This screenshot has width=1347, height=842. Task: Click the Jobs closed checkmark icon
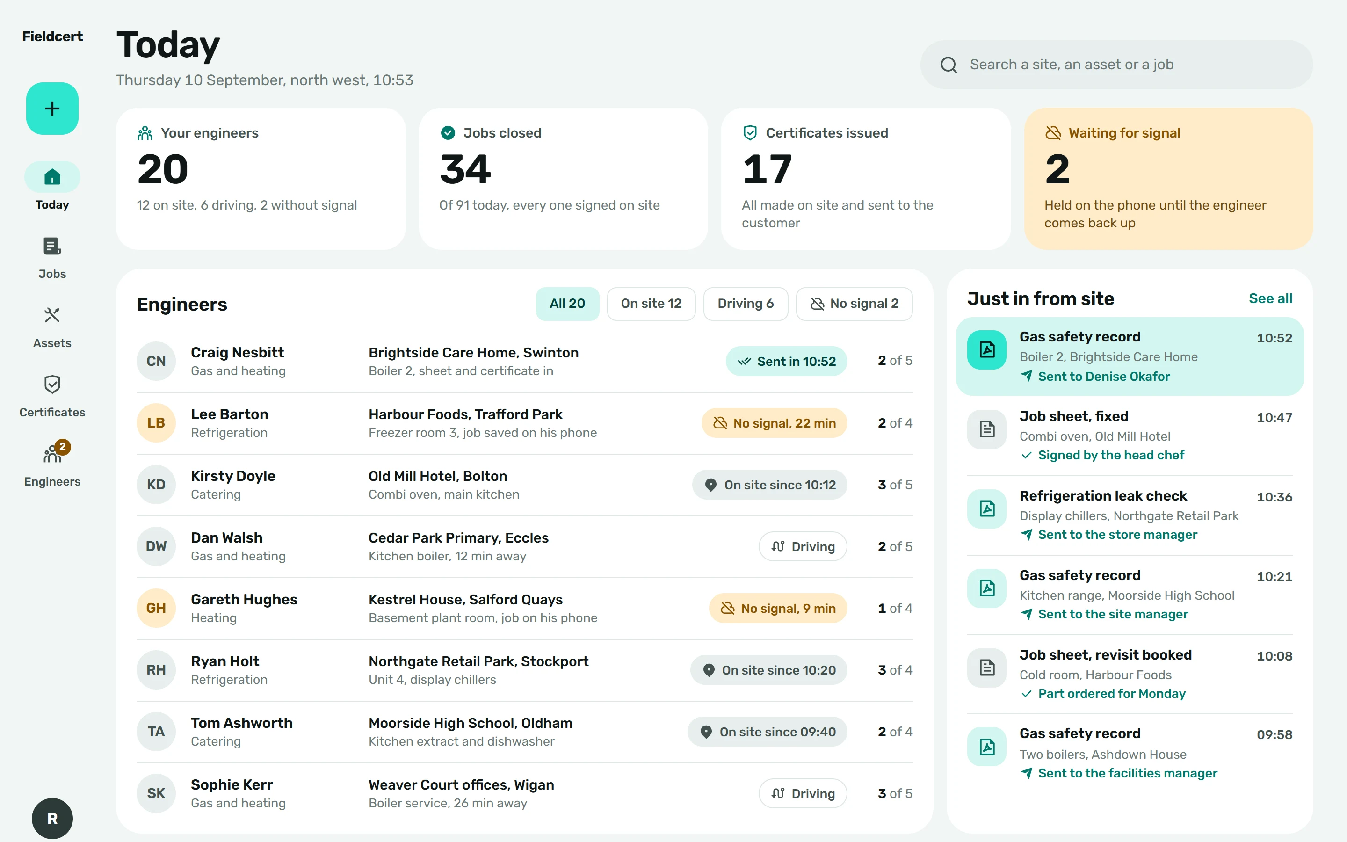[x=448, y=133]
